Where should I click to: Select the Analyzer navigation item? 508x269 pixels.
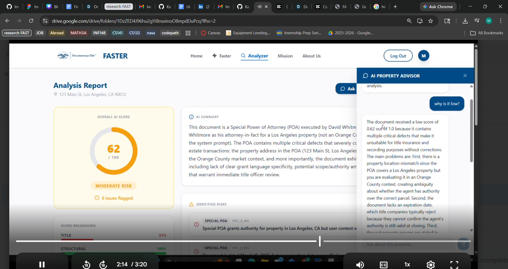(x=254, y=56)
